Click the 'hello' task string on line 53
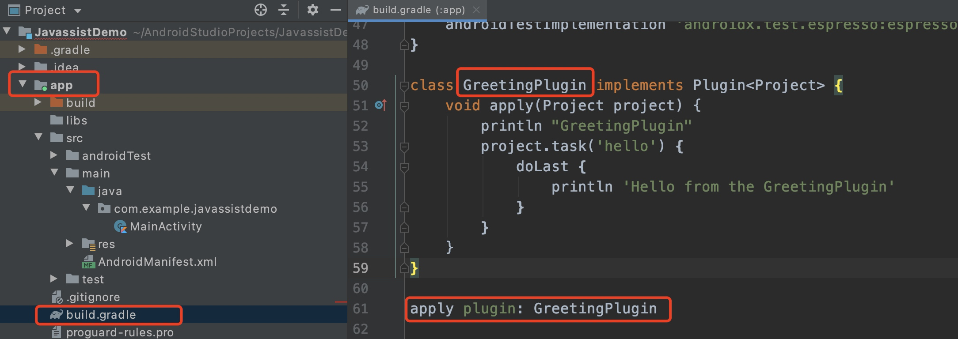 (x=626, y=146)
